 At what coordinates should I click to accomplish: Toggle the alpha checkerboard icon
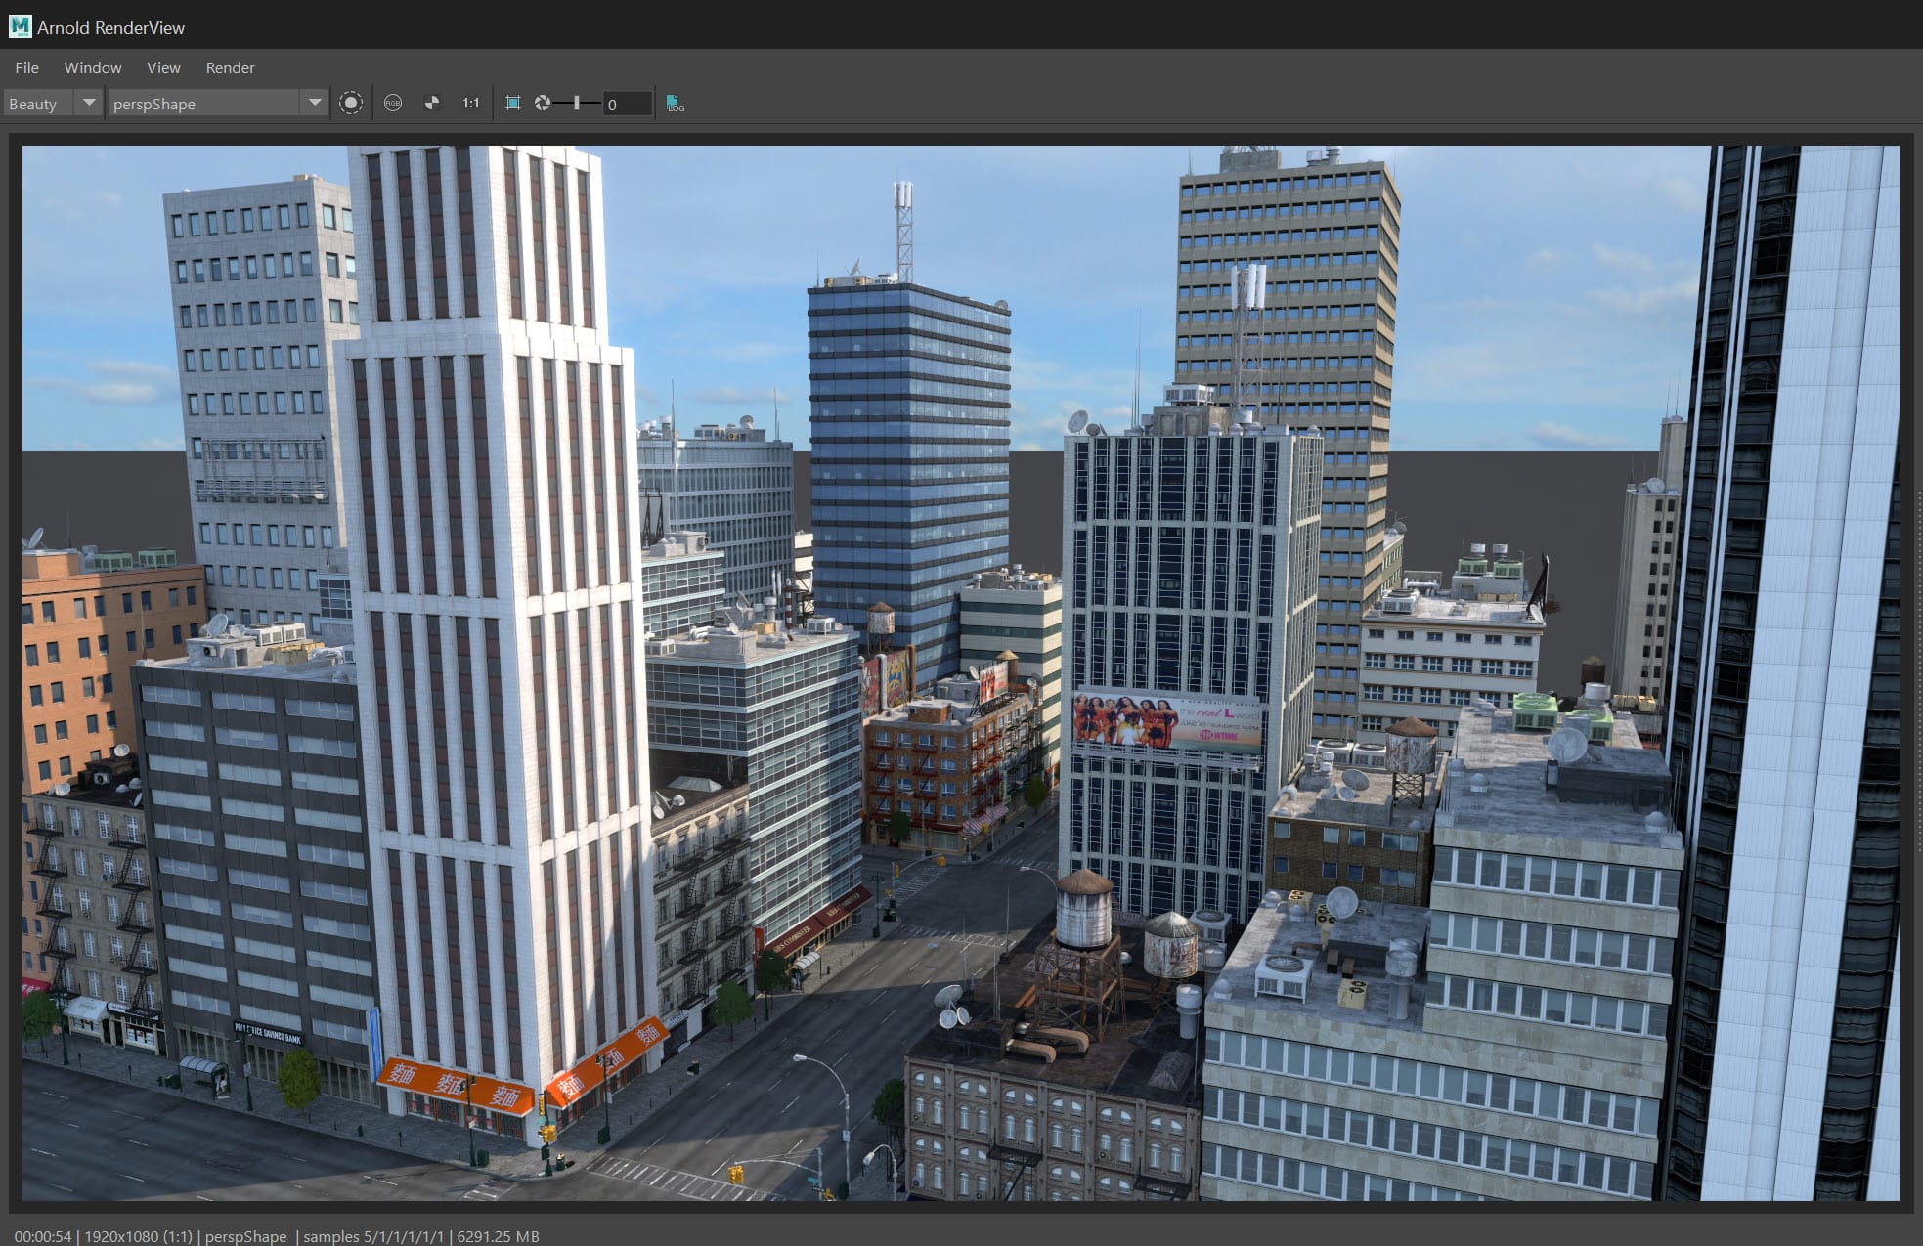[431, 103]
